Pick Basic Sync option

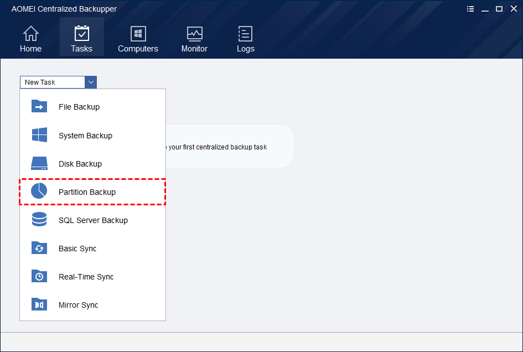93,249
